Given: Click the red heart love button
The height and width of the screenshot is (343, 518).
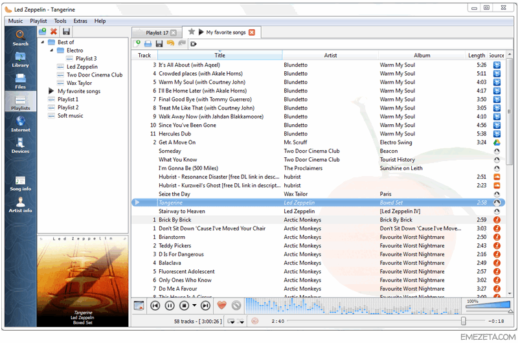Looking at the screenshot, I should (221, 305).
